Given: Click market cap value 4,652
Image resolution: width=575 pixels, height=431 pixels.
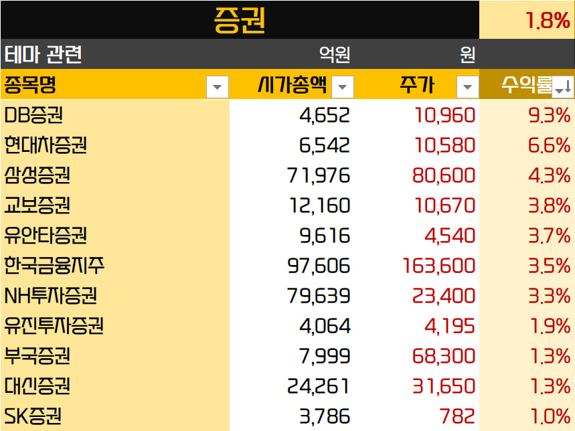Looking at the screenshot, I should pyautogui.click(x=325, y=115).
